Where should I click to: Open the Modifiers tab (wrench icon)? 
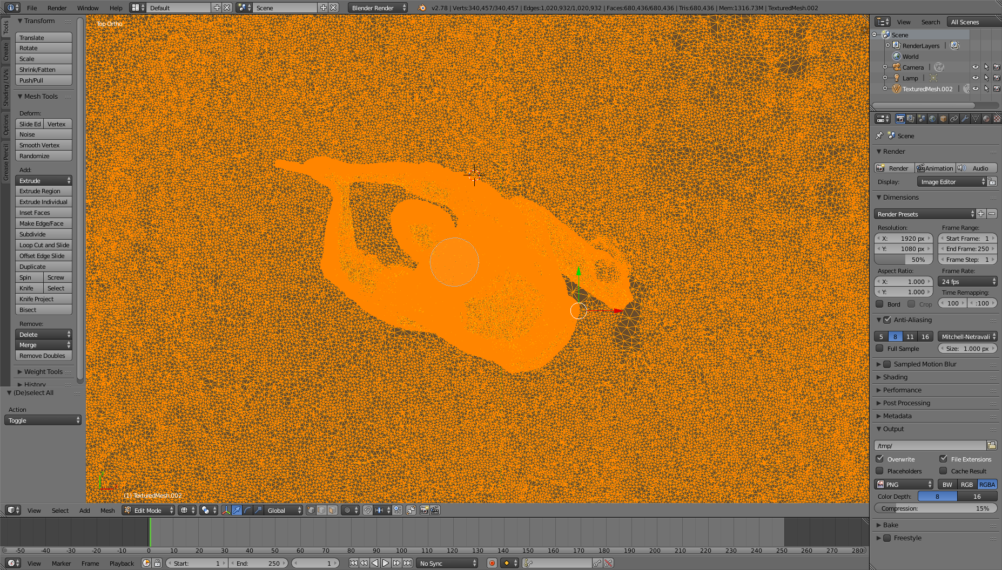tap(965, 119)
